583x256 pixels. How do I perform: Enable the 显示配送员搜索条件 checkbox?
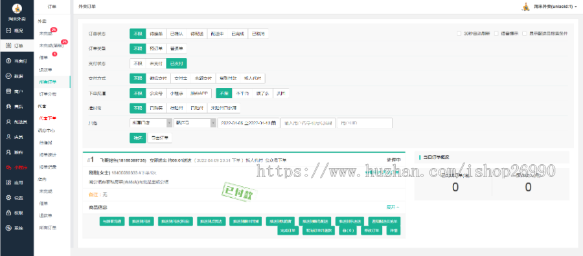(525, 34)
